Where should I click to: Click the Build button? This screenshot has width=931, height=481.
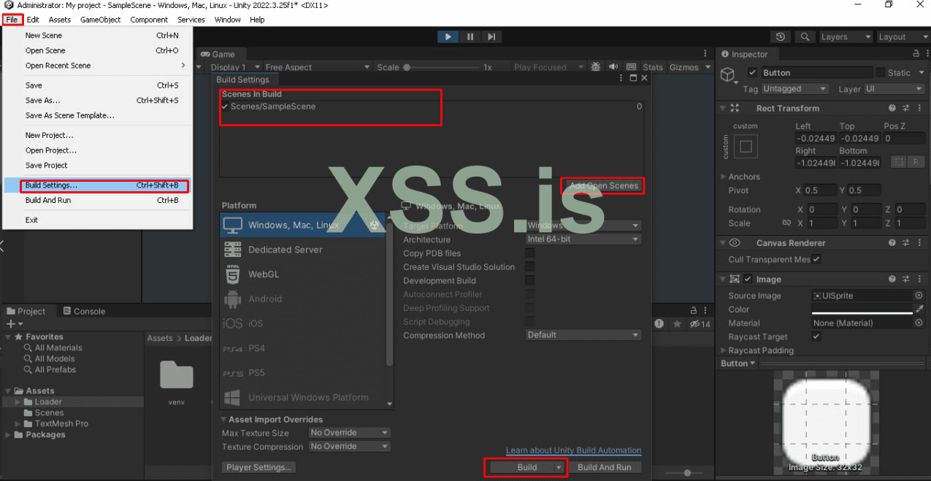pyautogui.click(x=526, y=467)
